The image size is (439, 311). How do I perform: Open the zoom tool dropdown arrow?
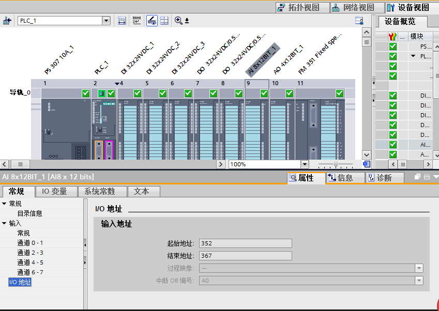(187, 21)
